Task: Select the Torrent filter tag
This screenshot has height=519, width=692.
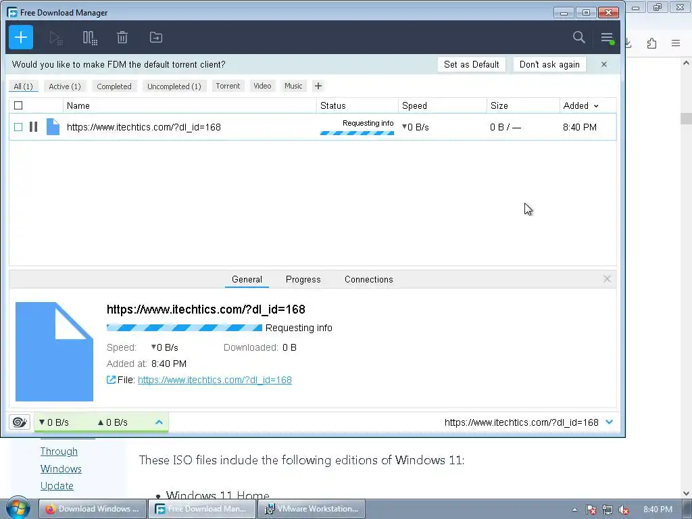Action: pyautogui.click(x=228, y=86)
